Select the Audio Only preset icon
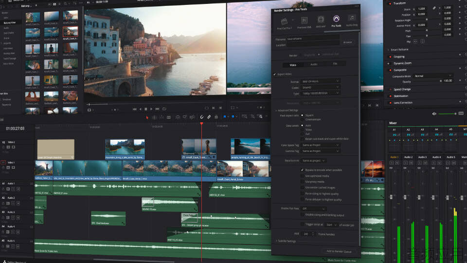The height and width of the screenshot is (263, 467). point(352,18)
